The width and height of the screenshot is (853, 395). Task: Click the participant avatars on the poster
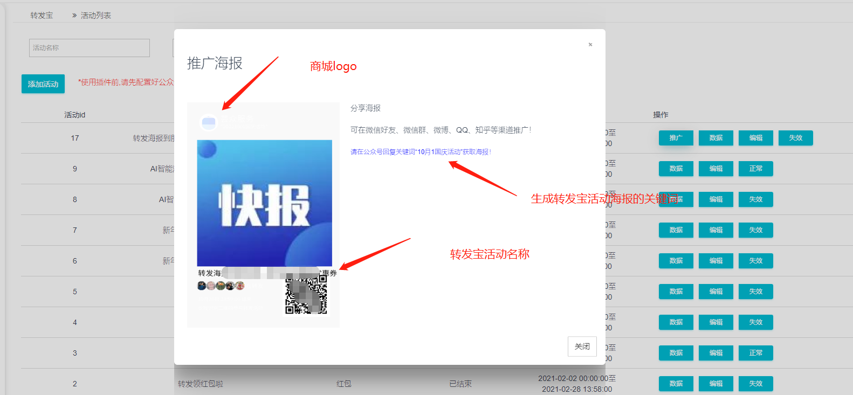click(221, 286)
